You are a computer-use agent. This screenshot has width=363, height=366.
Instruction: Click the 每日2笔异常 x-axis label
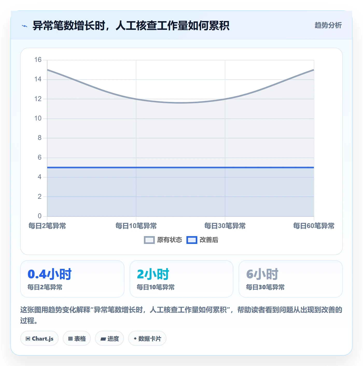[47, 226]
